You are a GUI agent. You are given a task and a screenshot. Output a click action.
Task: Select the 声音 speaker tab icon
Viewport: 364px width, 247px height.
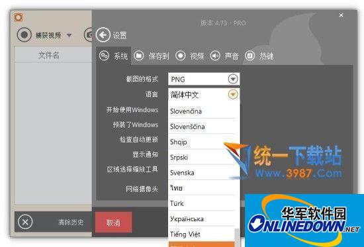point(215,56)
